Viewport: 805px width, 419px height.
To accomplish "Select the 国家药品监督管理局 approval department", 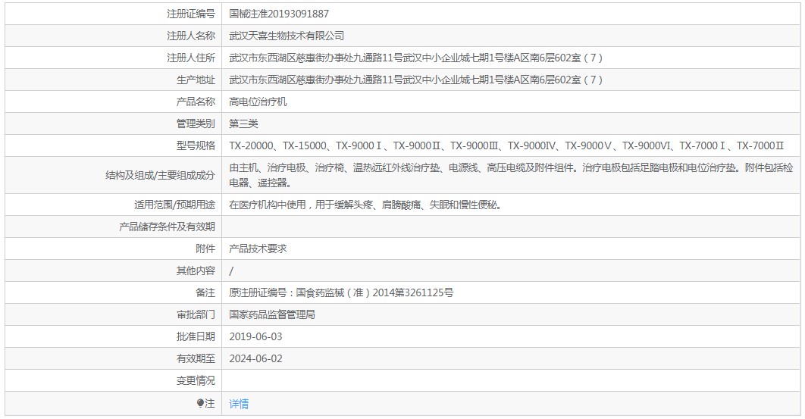I will click(x=272, y=314).
